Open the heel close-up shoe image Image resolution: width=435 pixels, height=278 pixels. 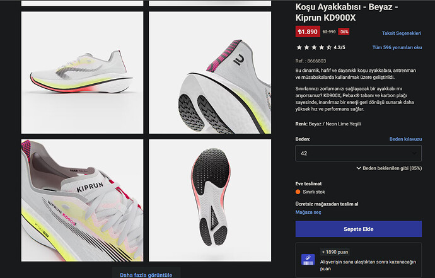(x=210, y=72)
